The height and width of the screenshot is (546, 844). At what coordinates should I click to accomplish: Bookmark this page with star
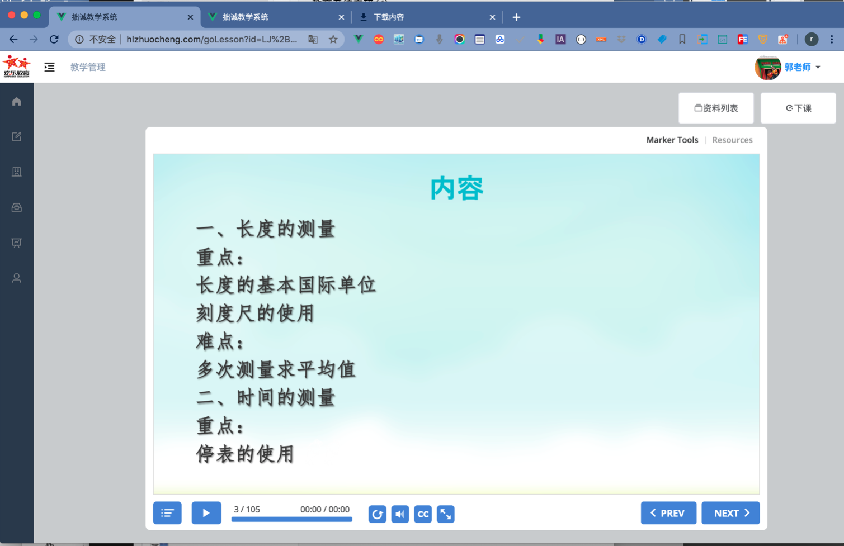coord(333,39)
